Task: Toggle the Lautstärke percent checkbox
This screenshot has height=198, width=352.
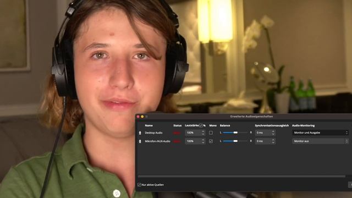Action: coord(201,125)
